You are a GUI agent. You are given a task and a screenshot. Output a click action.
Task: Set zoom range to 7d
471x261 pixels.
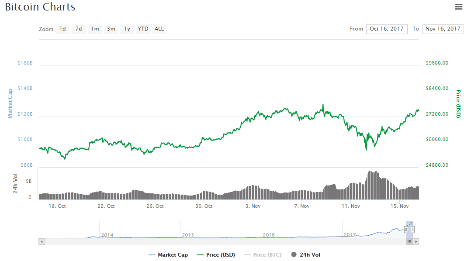[79, 29]
